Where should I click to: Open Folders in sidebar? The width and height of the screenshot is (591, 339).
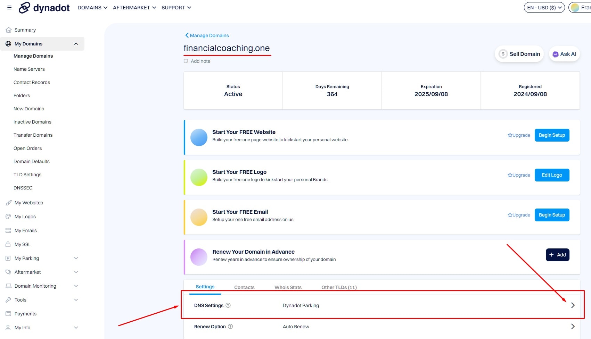(x=22, y=95)
